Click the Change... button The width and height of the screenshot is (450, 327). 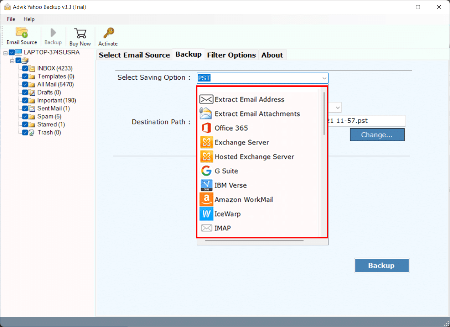click(x=377, y=135)
